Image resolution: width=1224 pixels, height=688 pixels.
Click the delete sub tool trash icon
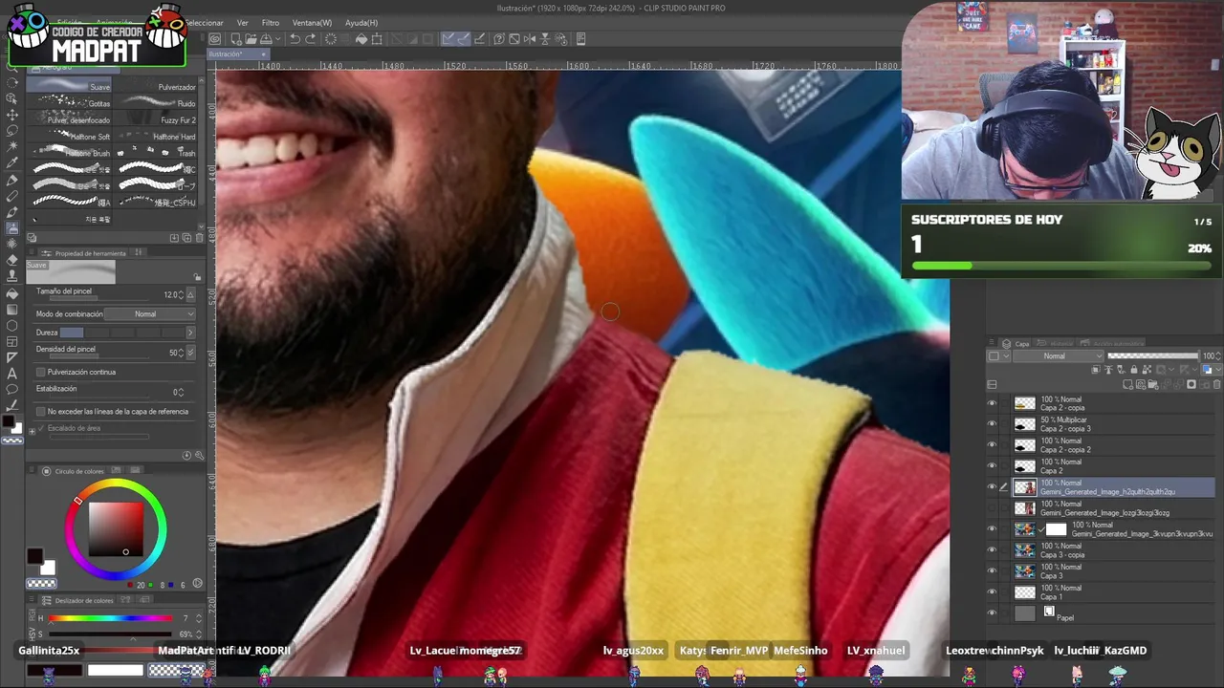click(198, 238)
